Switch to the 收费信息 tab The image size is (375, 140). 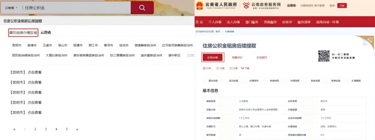(x=336, y=81)
